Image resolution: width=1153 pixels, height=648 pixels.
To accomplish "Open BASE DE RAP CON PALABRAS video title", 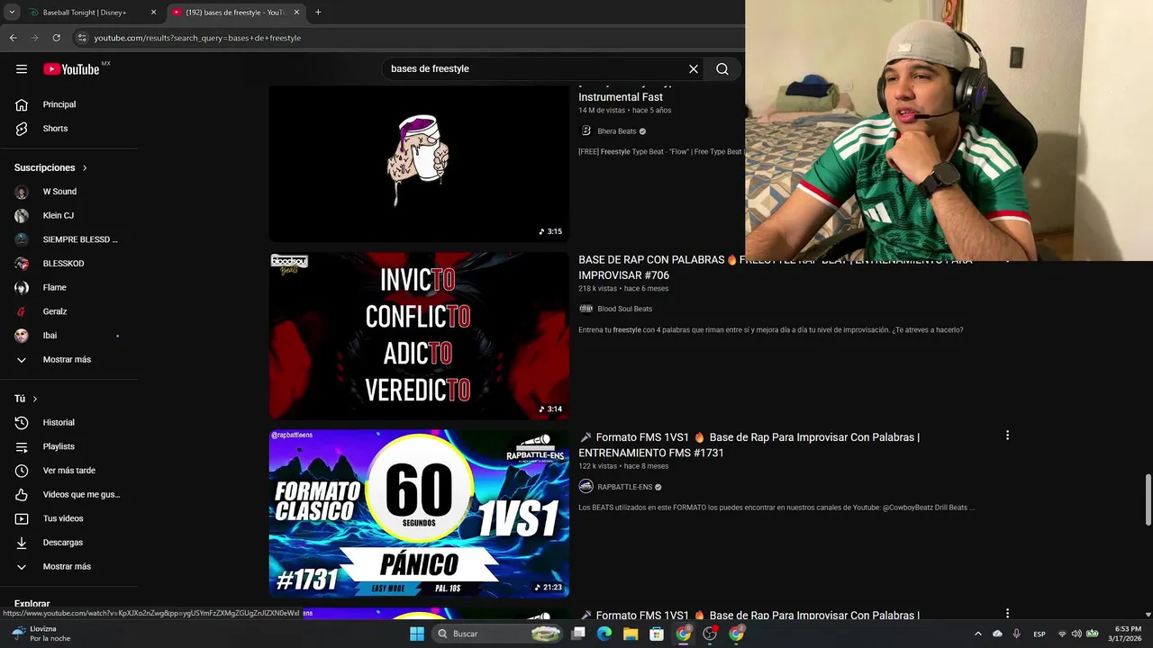I will [x=775, y=267].
